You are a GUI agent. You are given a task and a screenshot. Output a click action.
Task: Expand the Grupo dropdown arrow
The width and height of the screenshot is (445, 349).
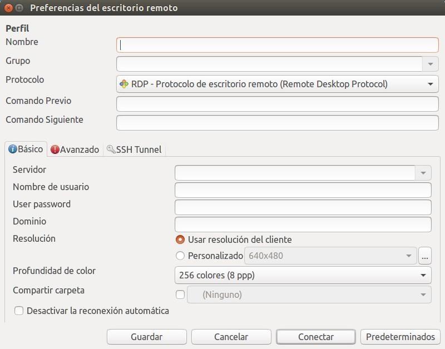pos(430,64)
